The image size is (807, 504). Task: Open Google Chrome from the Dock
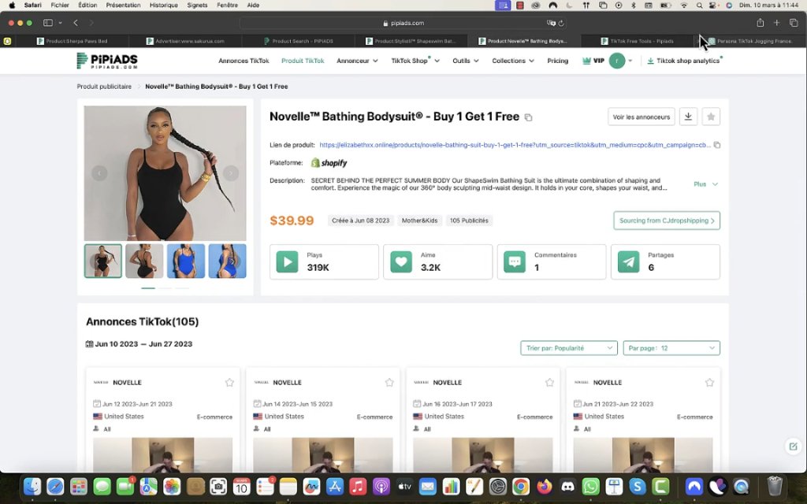pyautogui.click(x=521, y=486)
